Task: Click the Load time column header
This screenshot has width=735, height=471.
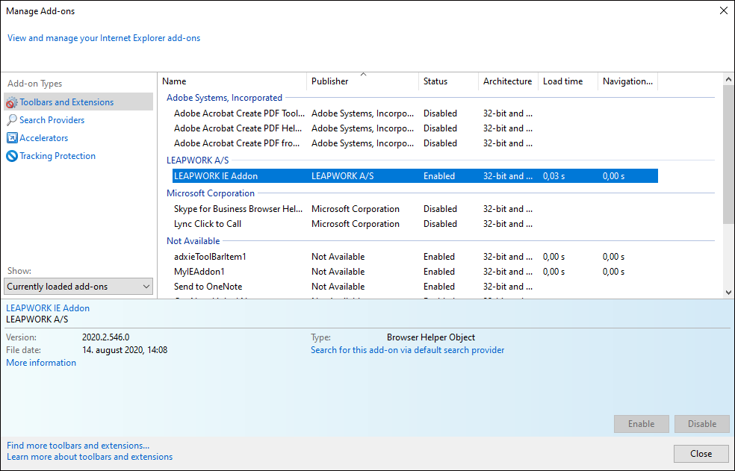Action: pos(567,81)
